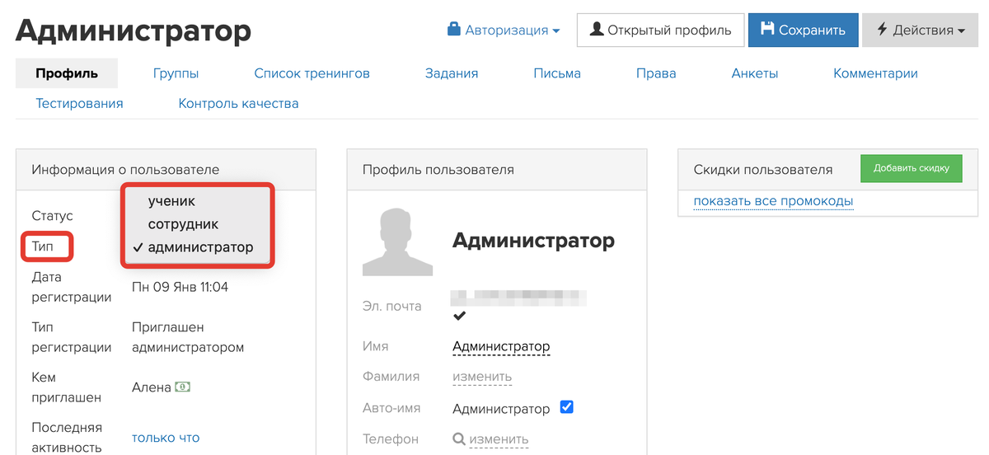Screen dimensions: 989x455
Task: Open the Группы tab
Action: click(176, 73)
